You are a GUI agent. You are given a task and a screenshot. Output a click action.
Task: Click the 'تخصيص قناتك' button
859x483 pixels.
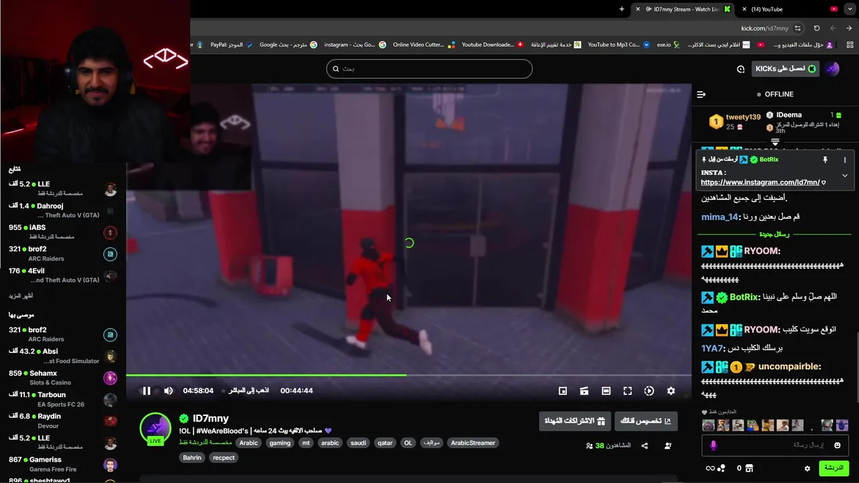tap(646, 421)
